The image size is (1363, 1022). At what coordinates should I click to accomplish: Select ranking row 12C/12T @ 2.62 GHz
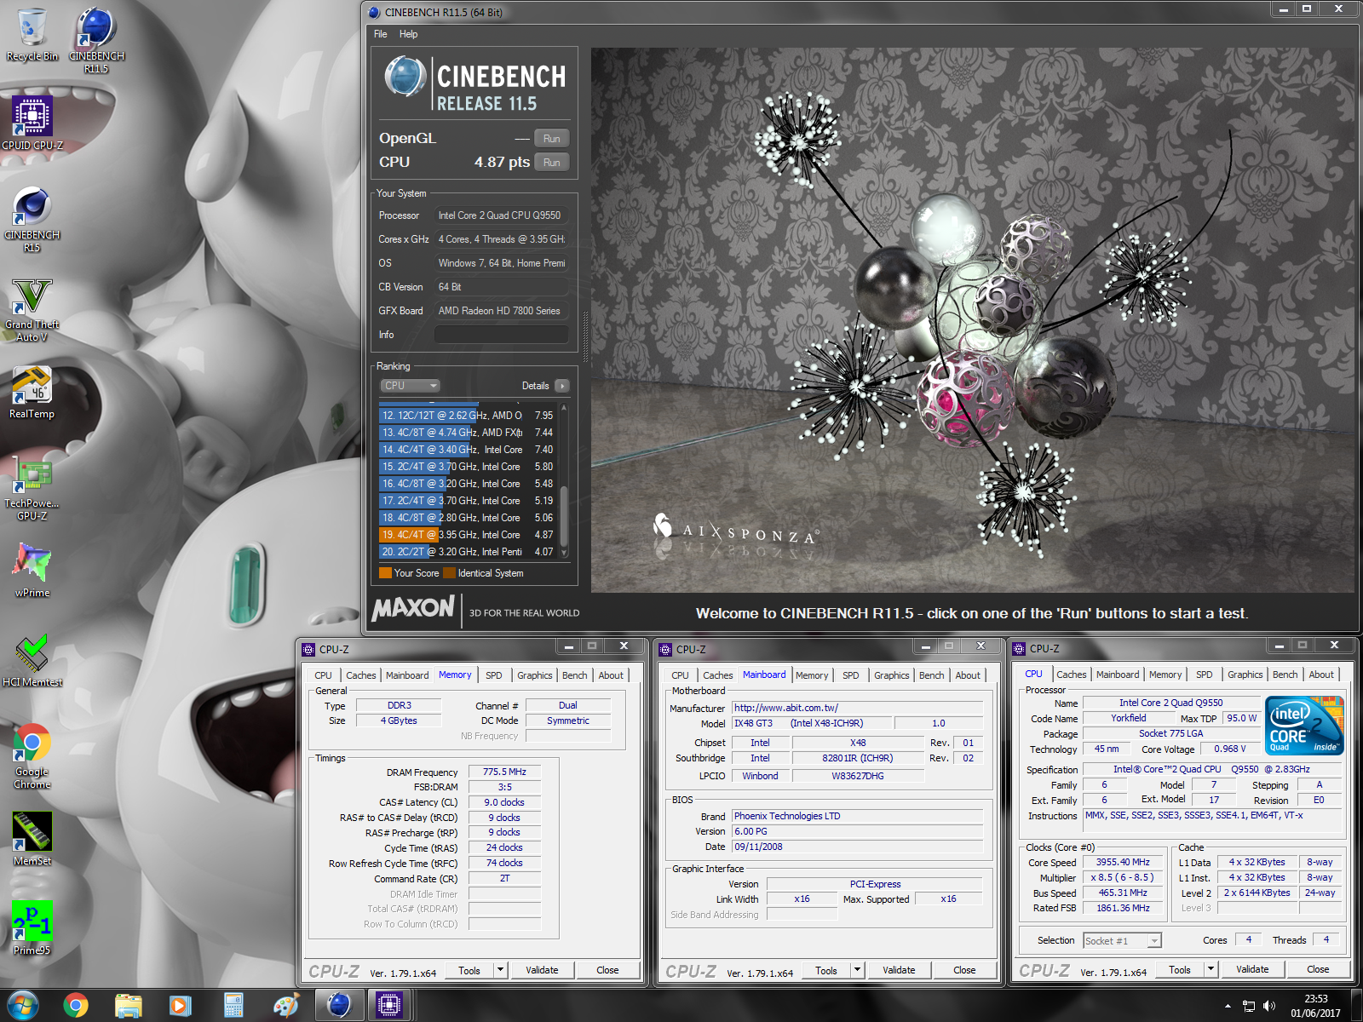[468, 416]
